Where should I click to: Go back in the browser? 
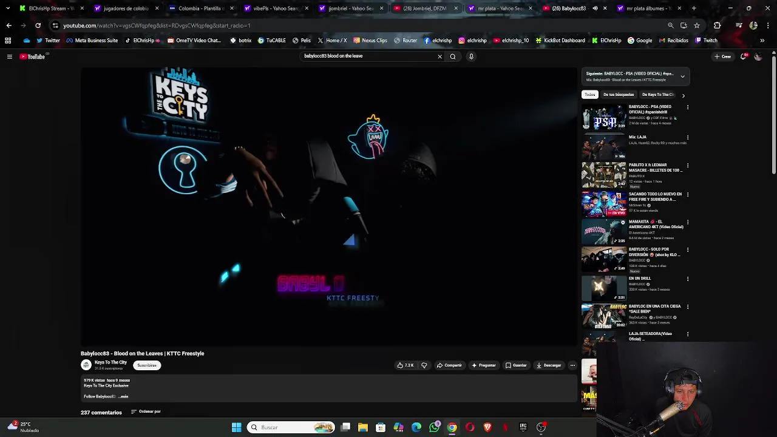pos(8,25)
